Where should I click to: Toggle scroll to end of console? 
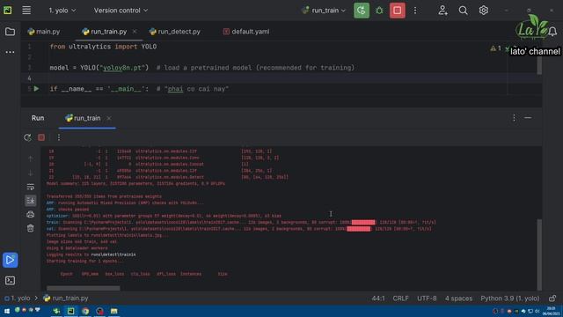point(31,201)
